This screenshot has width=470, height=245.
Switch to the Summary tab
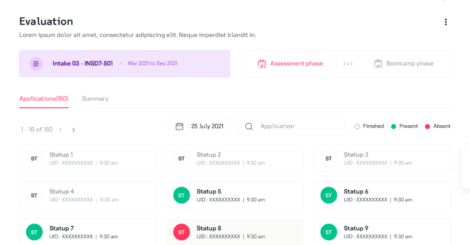pos(95,98)
